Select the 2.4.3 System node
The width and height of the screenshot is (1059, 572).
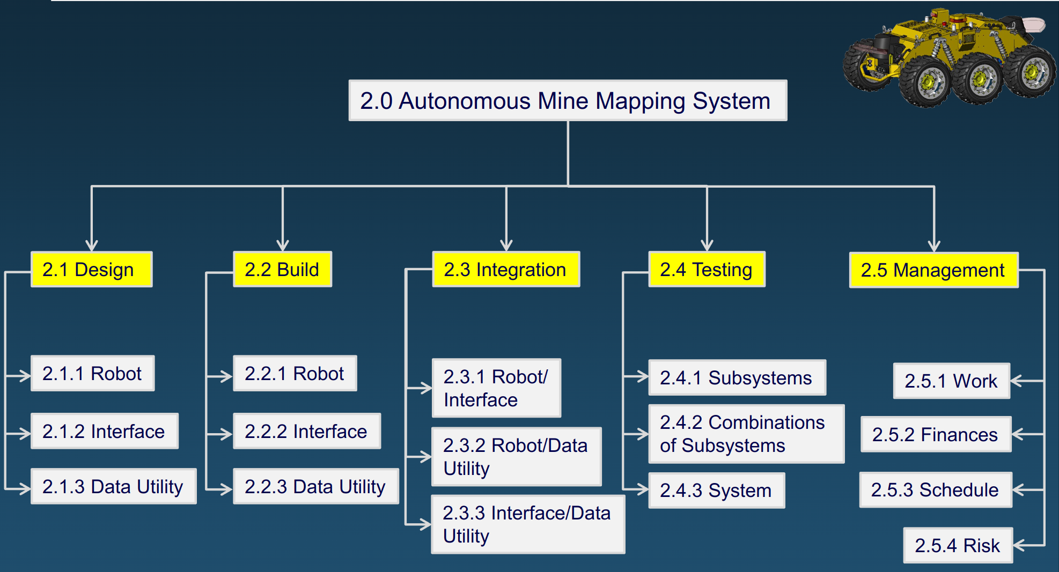point(716,489)
